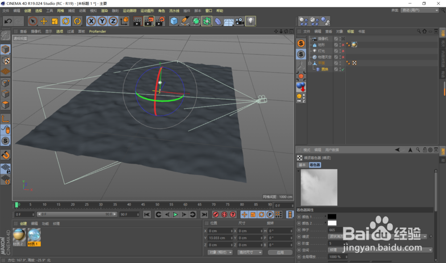Open the 界面 layout dropdown
The image size is (446, 263).
pyautogui.click(x=420, y=10)
